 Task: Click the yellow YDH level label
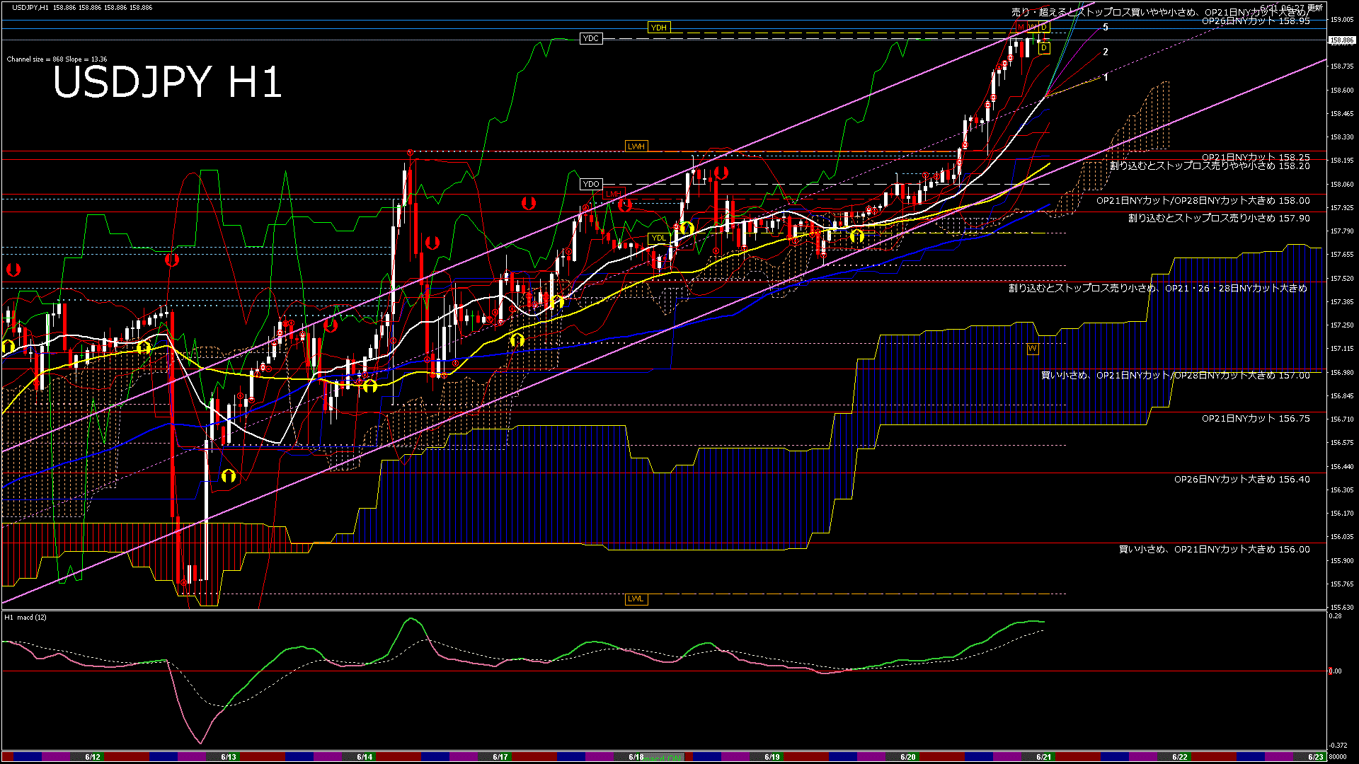tap(658, 28)
